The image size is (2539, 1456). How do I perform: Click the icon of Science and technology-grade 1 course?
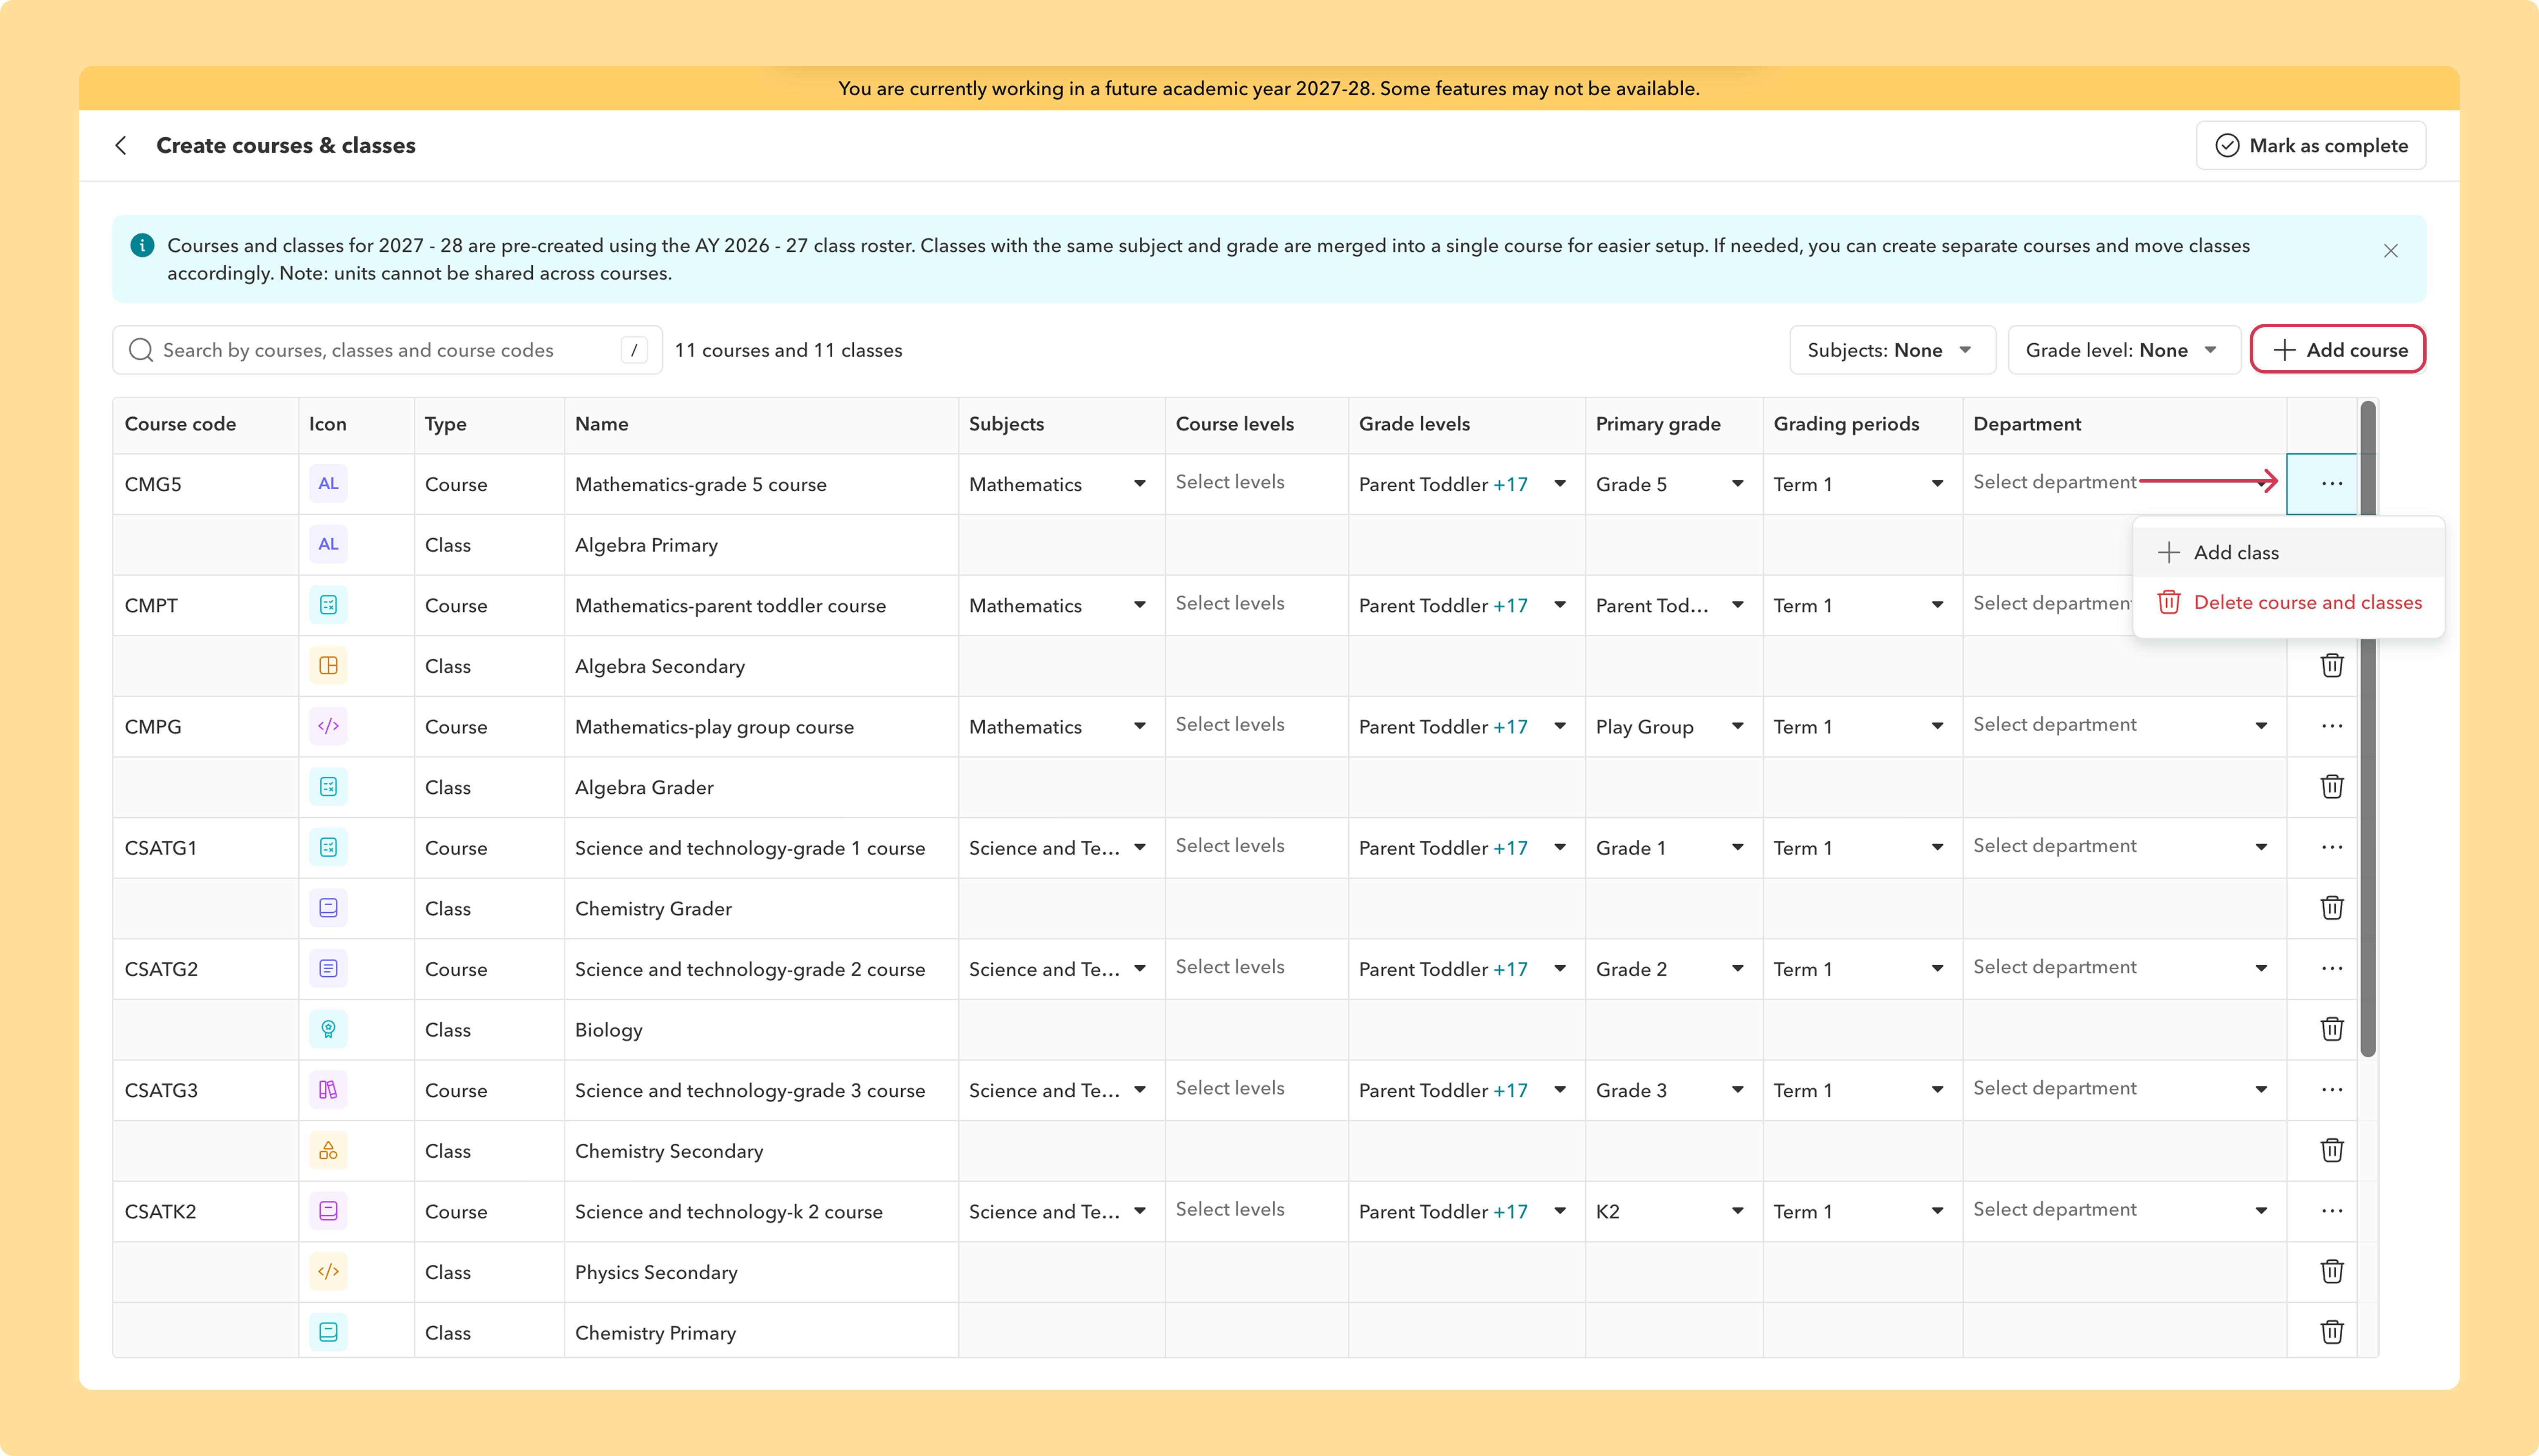coord(328,848)
